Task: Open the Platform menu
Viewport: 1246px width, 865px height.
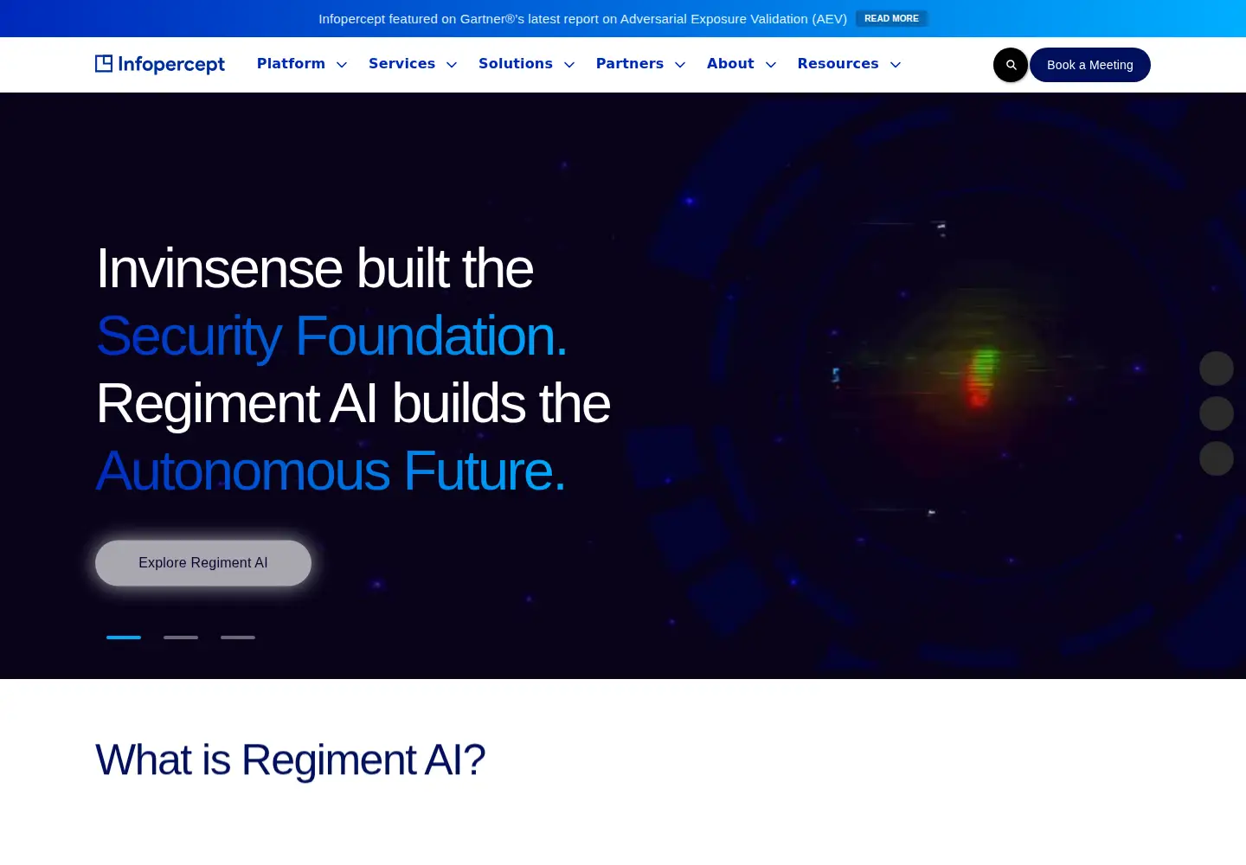Action: [291, 64]
